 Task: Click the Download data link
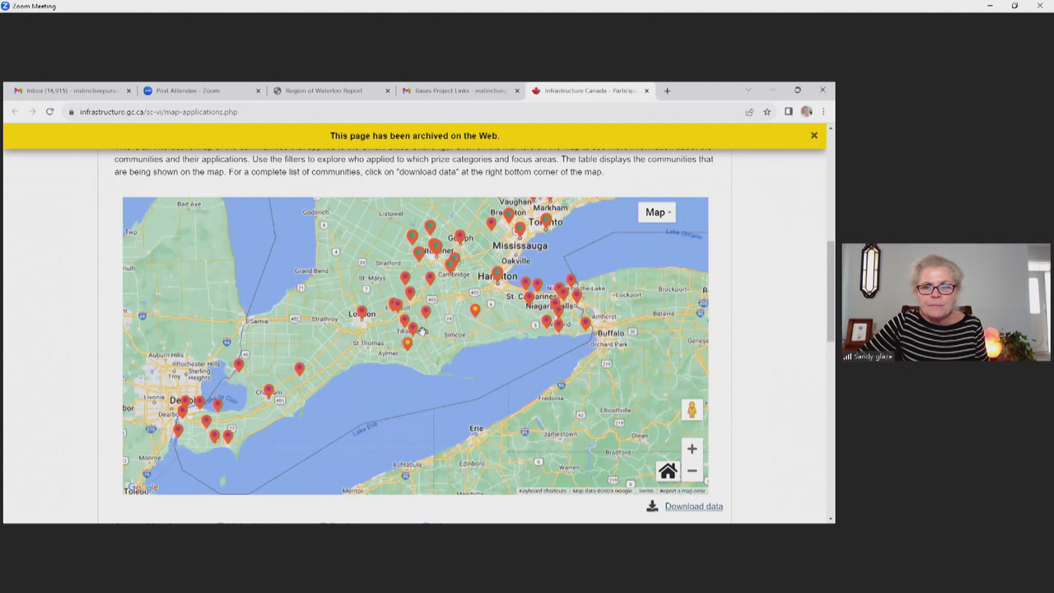tap(693, 507)
